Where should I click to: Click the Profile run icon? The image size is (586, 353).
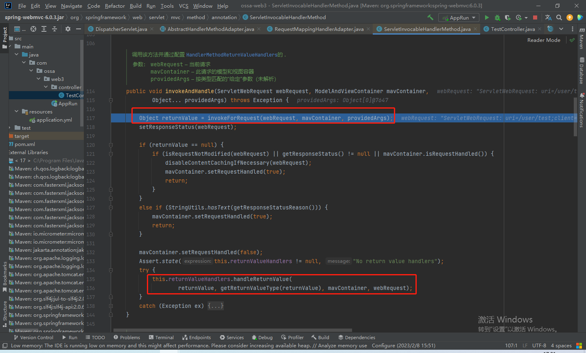pos(518,17)
